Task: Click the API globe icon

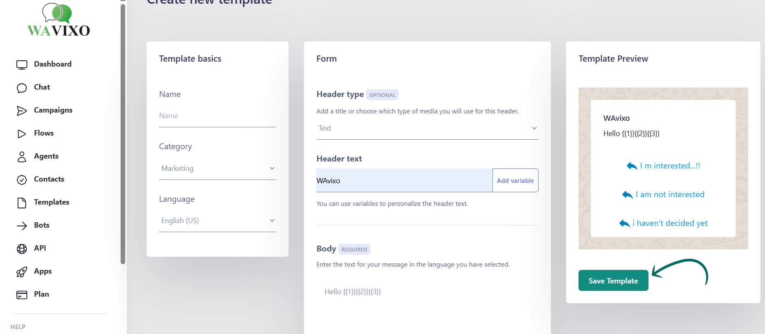Action: click(x=22, y=249)
